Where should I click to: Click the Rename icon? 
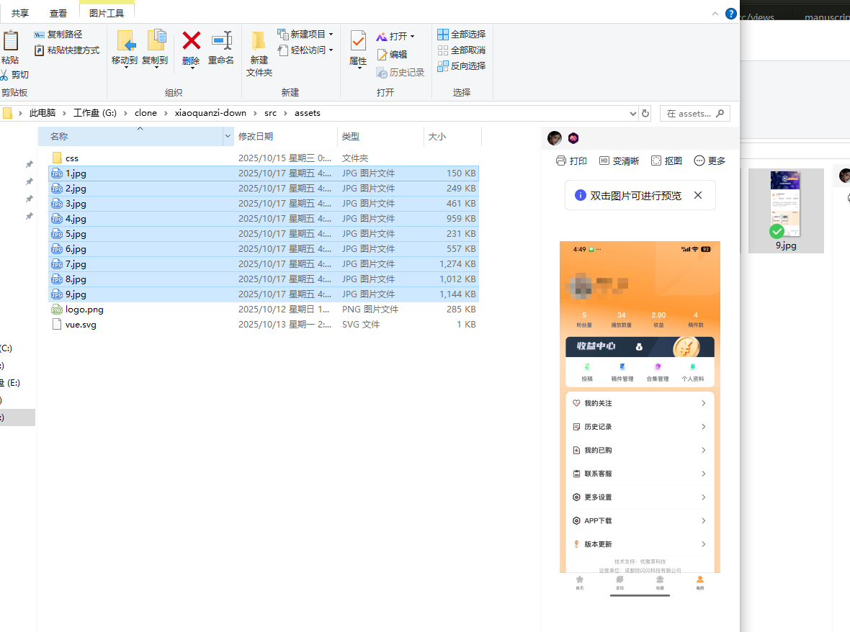tap(221, 41)
